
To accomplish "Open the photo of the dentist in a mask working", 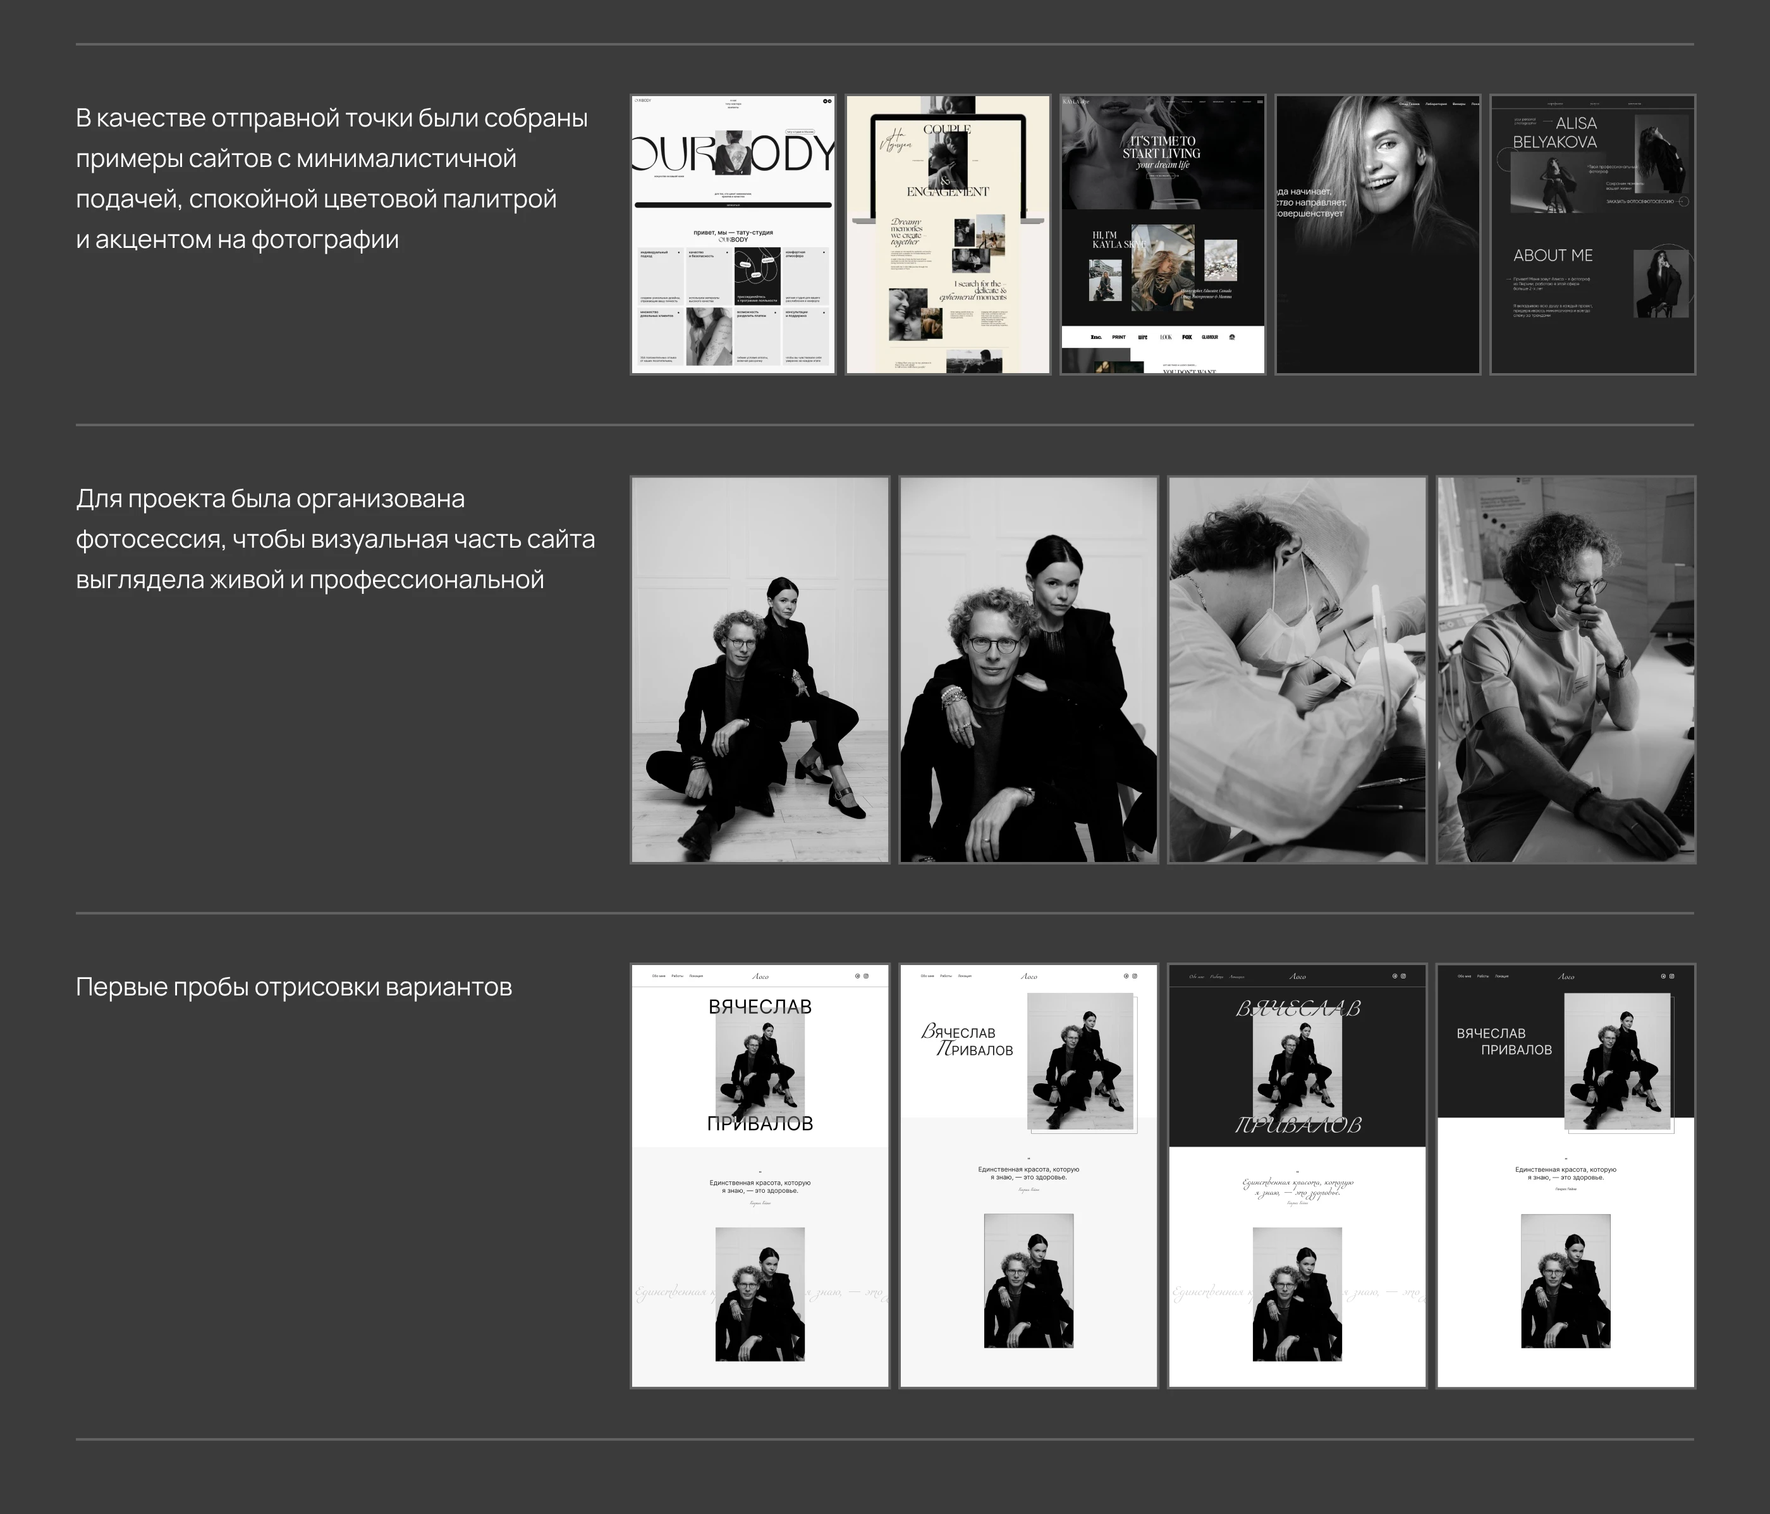I will point(1297,670).
